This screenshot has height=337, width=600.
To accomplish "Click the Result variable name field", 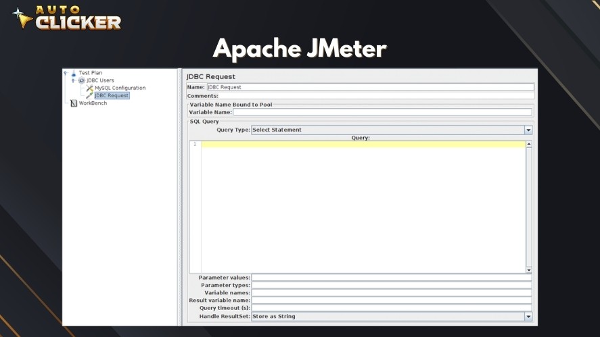I will [392, 301].
